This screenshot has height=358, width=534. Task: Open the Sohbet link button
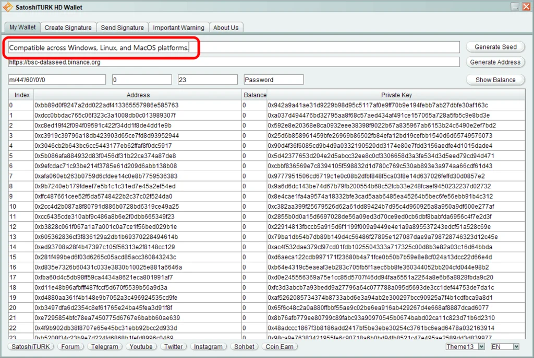coord(244,347)
